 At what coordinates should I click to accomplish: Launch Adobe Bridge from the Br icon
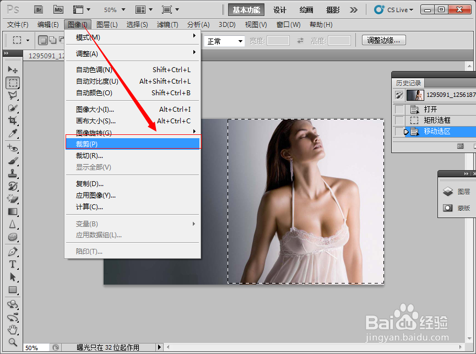tap(38, 9)
